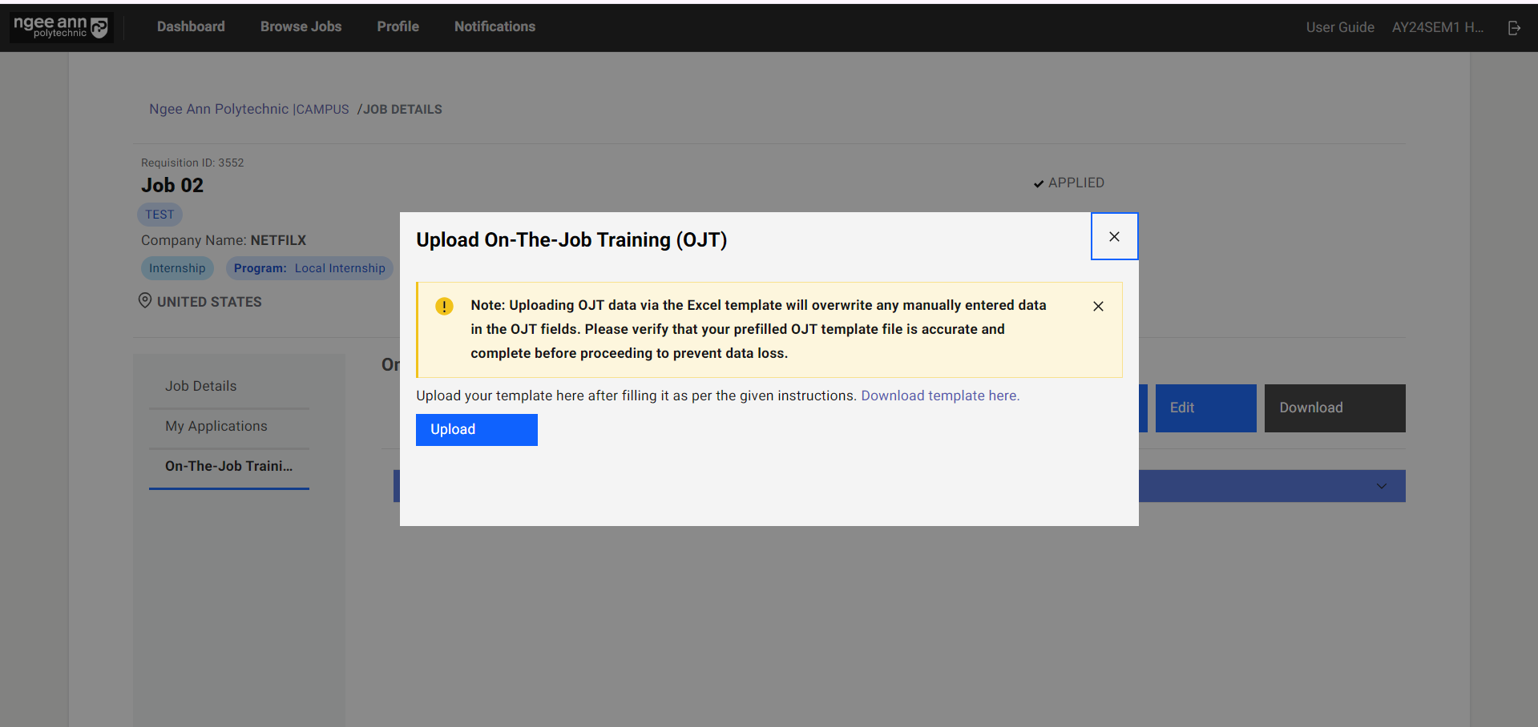Viewport: 1538px width, 727px height.
Task: Open the AY24SEM1 account selector
Action: point(1437,26)
